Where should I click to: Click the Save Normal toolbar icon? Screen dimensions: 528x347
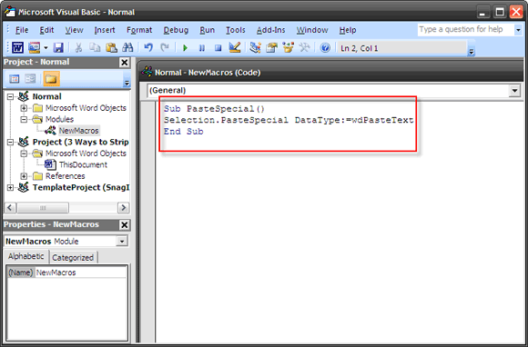(58, 48)
